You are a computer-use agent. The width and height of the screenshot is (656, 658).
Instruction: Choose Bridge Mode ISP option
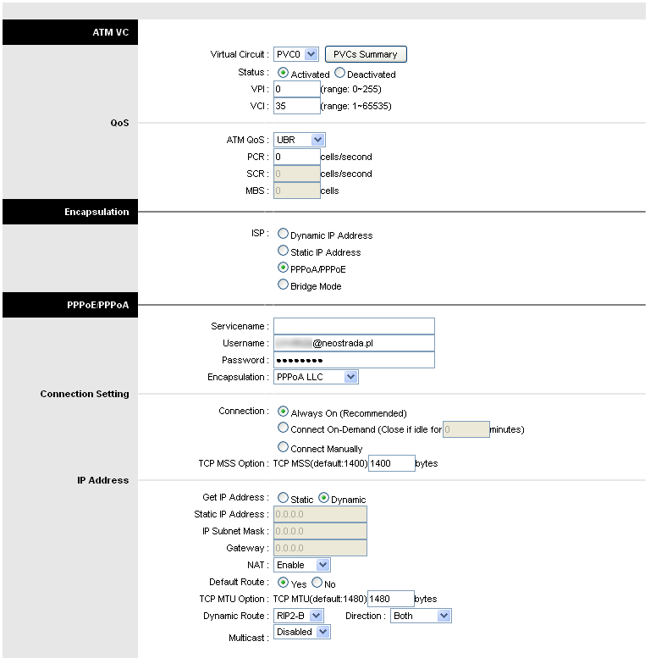(283, 285)
